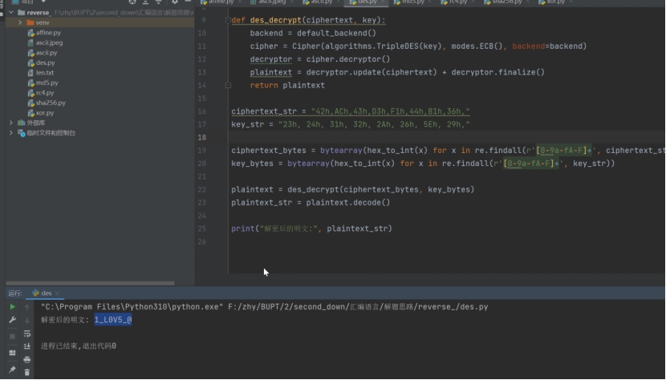This screenshot has width=666, height=380.
Task: Select sha256.py in project tree
Action: tap(51, 103)
